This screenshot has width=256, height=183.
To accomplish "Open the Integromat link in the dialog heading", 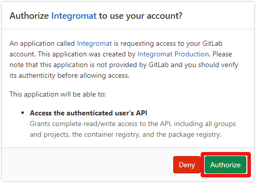I will [x=74, y=16].
